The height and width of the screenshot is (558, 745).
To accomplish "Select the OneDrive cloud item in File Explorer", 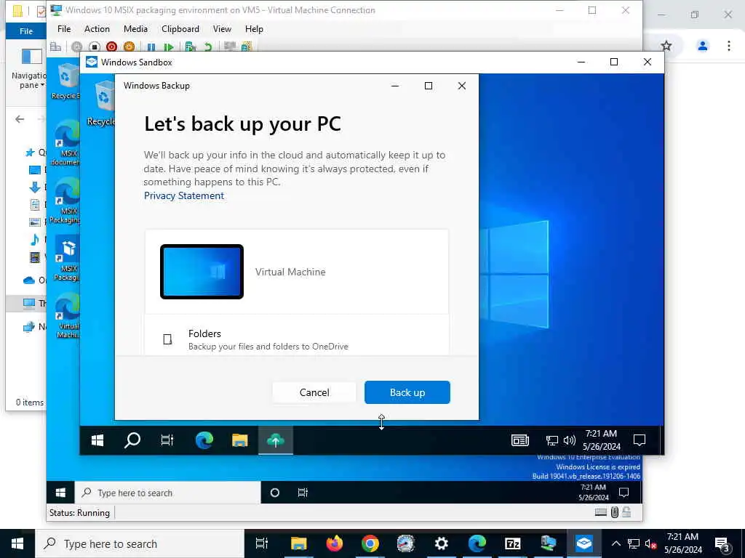I will pyautogui.click(x=29, y=280).
